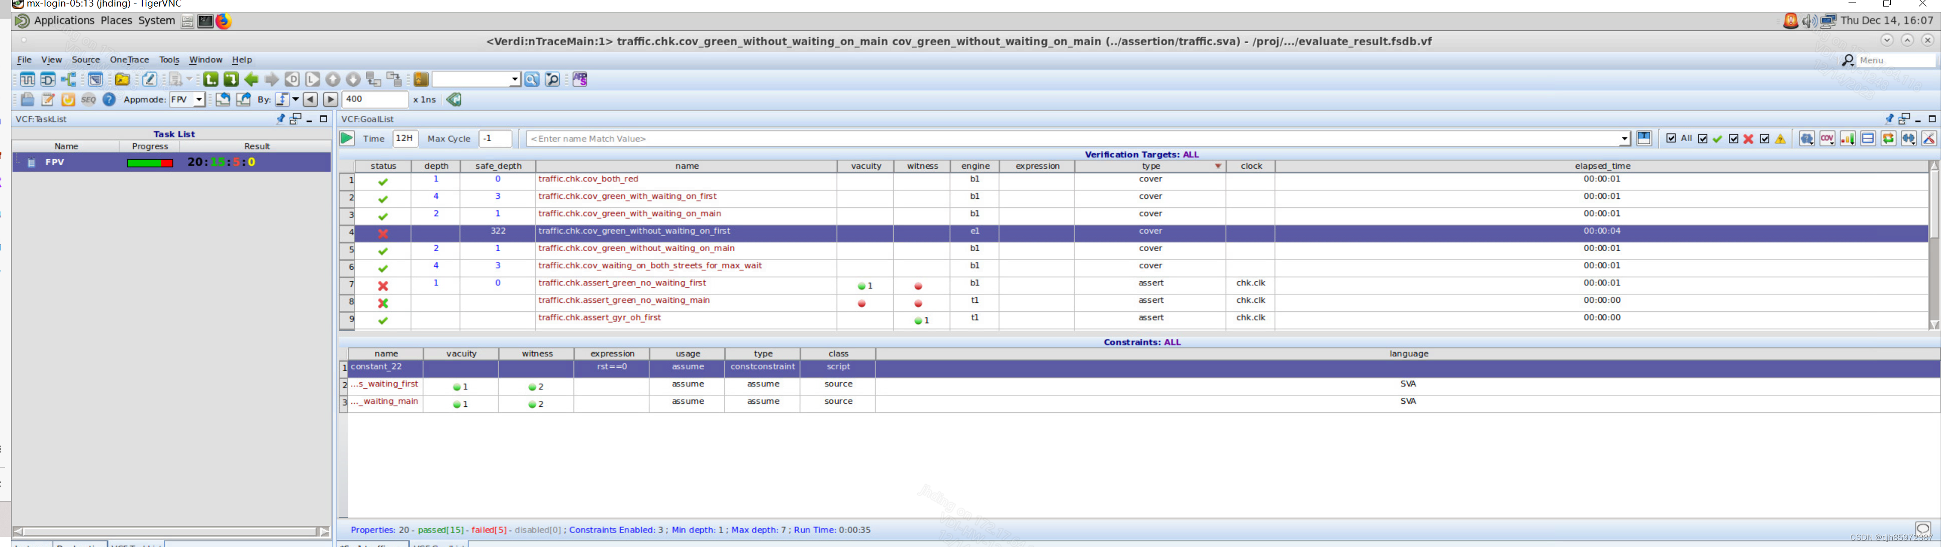1941x547 pixels.
Task: Select the nSchema gate icon
Action: pyautogui.click(x=47, y=78)
